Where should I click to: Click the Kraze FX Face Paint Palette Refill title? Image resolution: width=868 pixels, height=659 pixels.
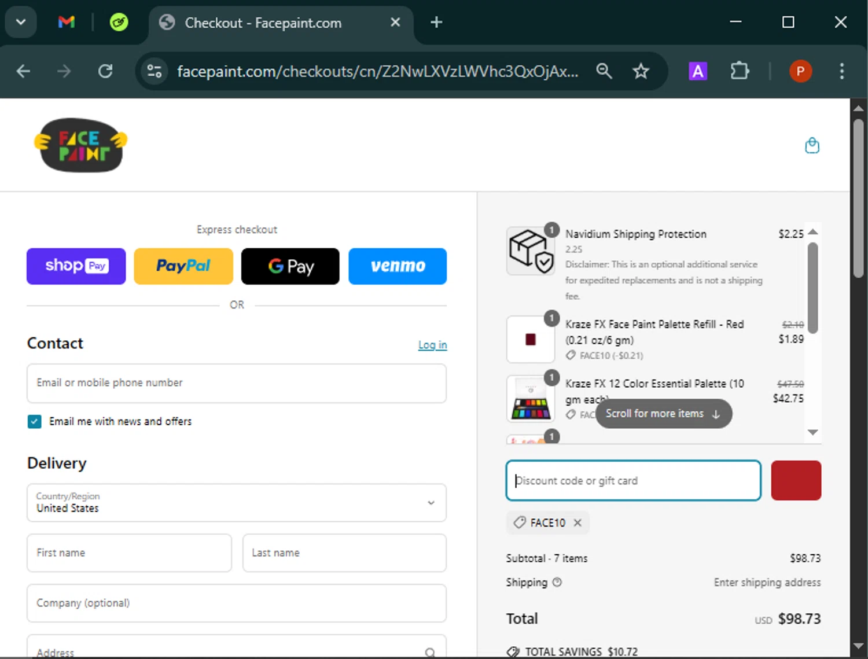click(654, 332)
